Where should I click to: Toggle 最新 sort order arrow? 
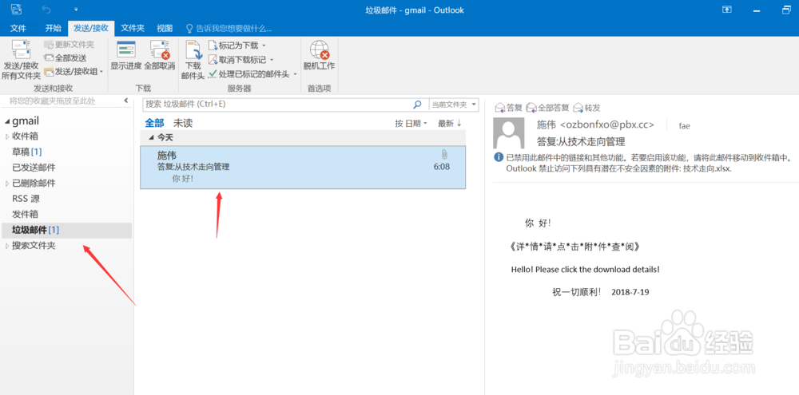point(450,123)
